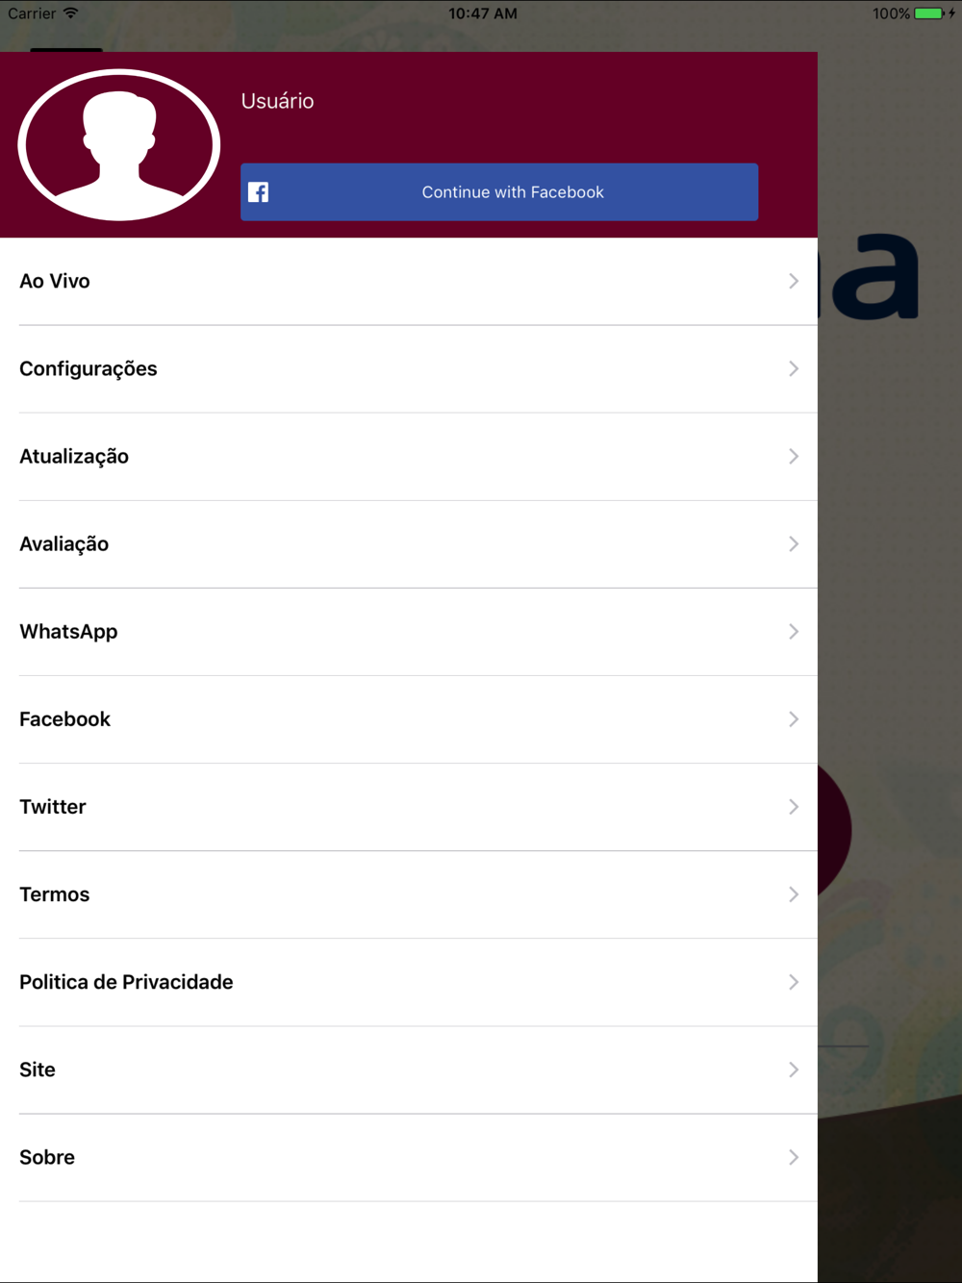Click chevron on the Site row
The width and height of the screenshot is (962, 1283).
794,1069
